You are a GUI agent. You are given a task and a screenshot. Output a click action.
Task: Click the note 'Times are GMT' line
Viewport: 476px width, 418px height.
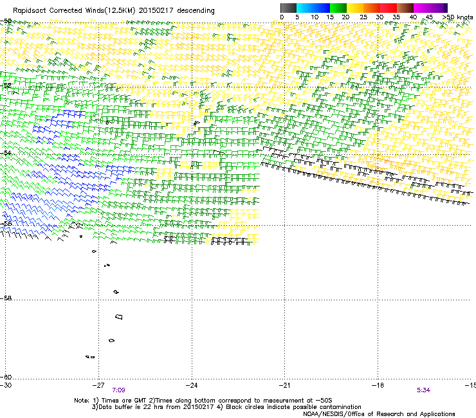tap(203, 401)
